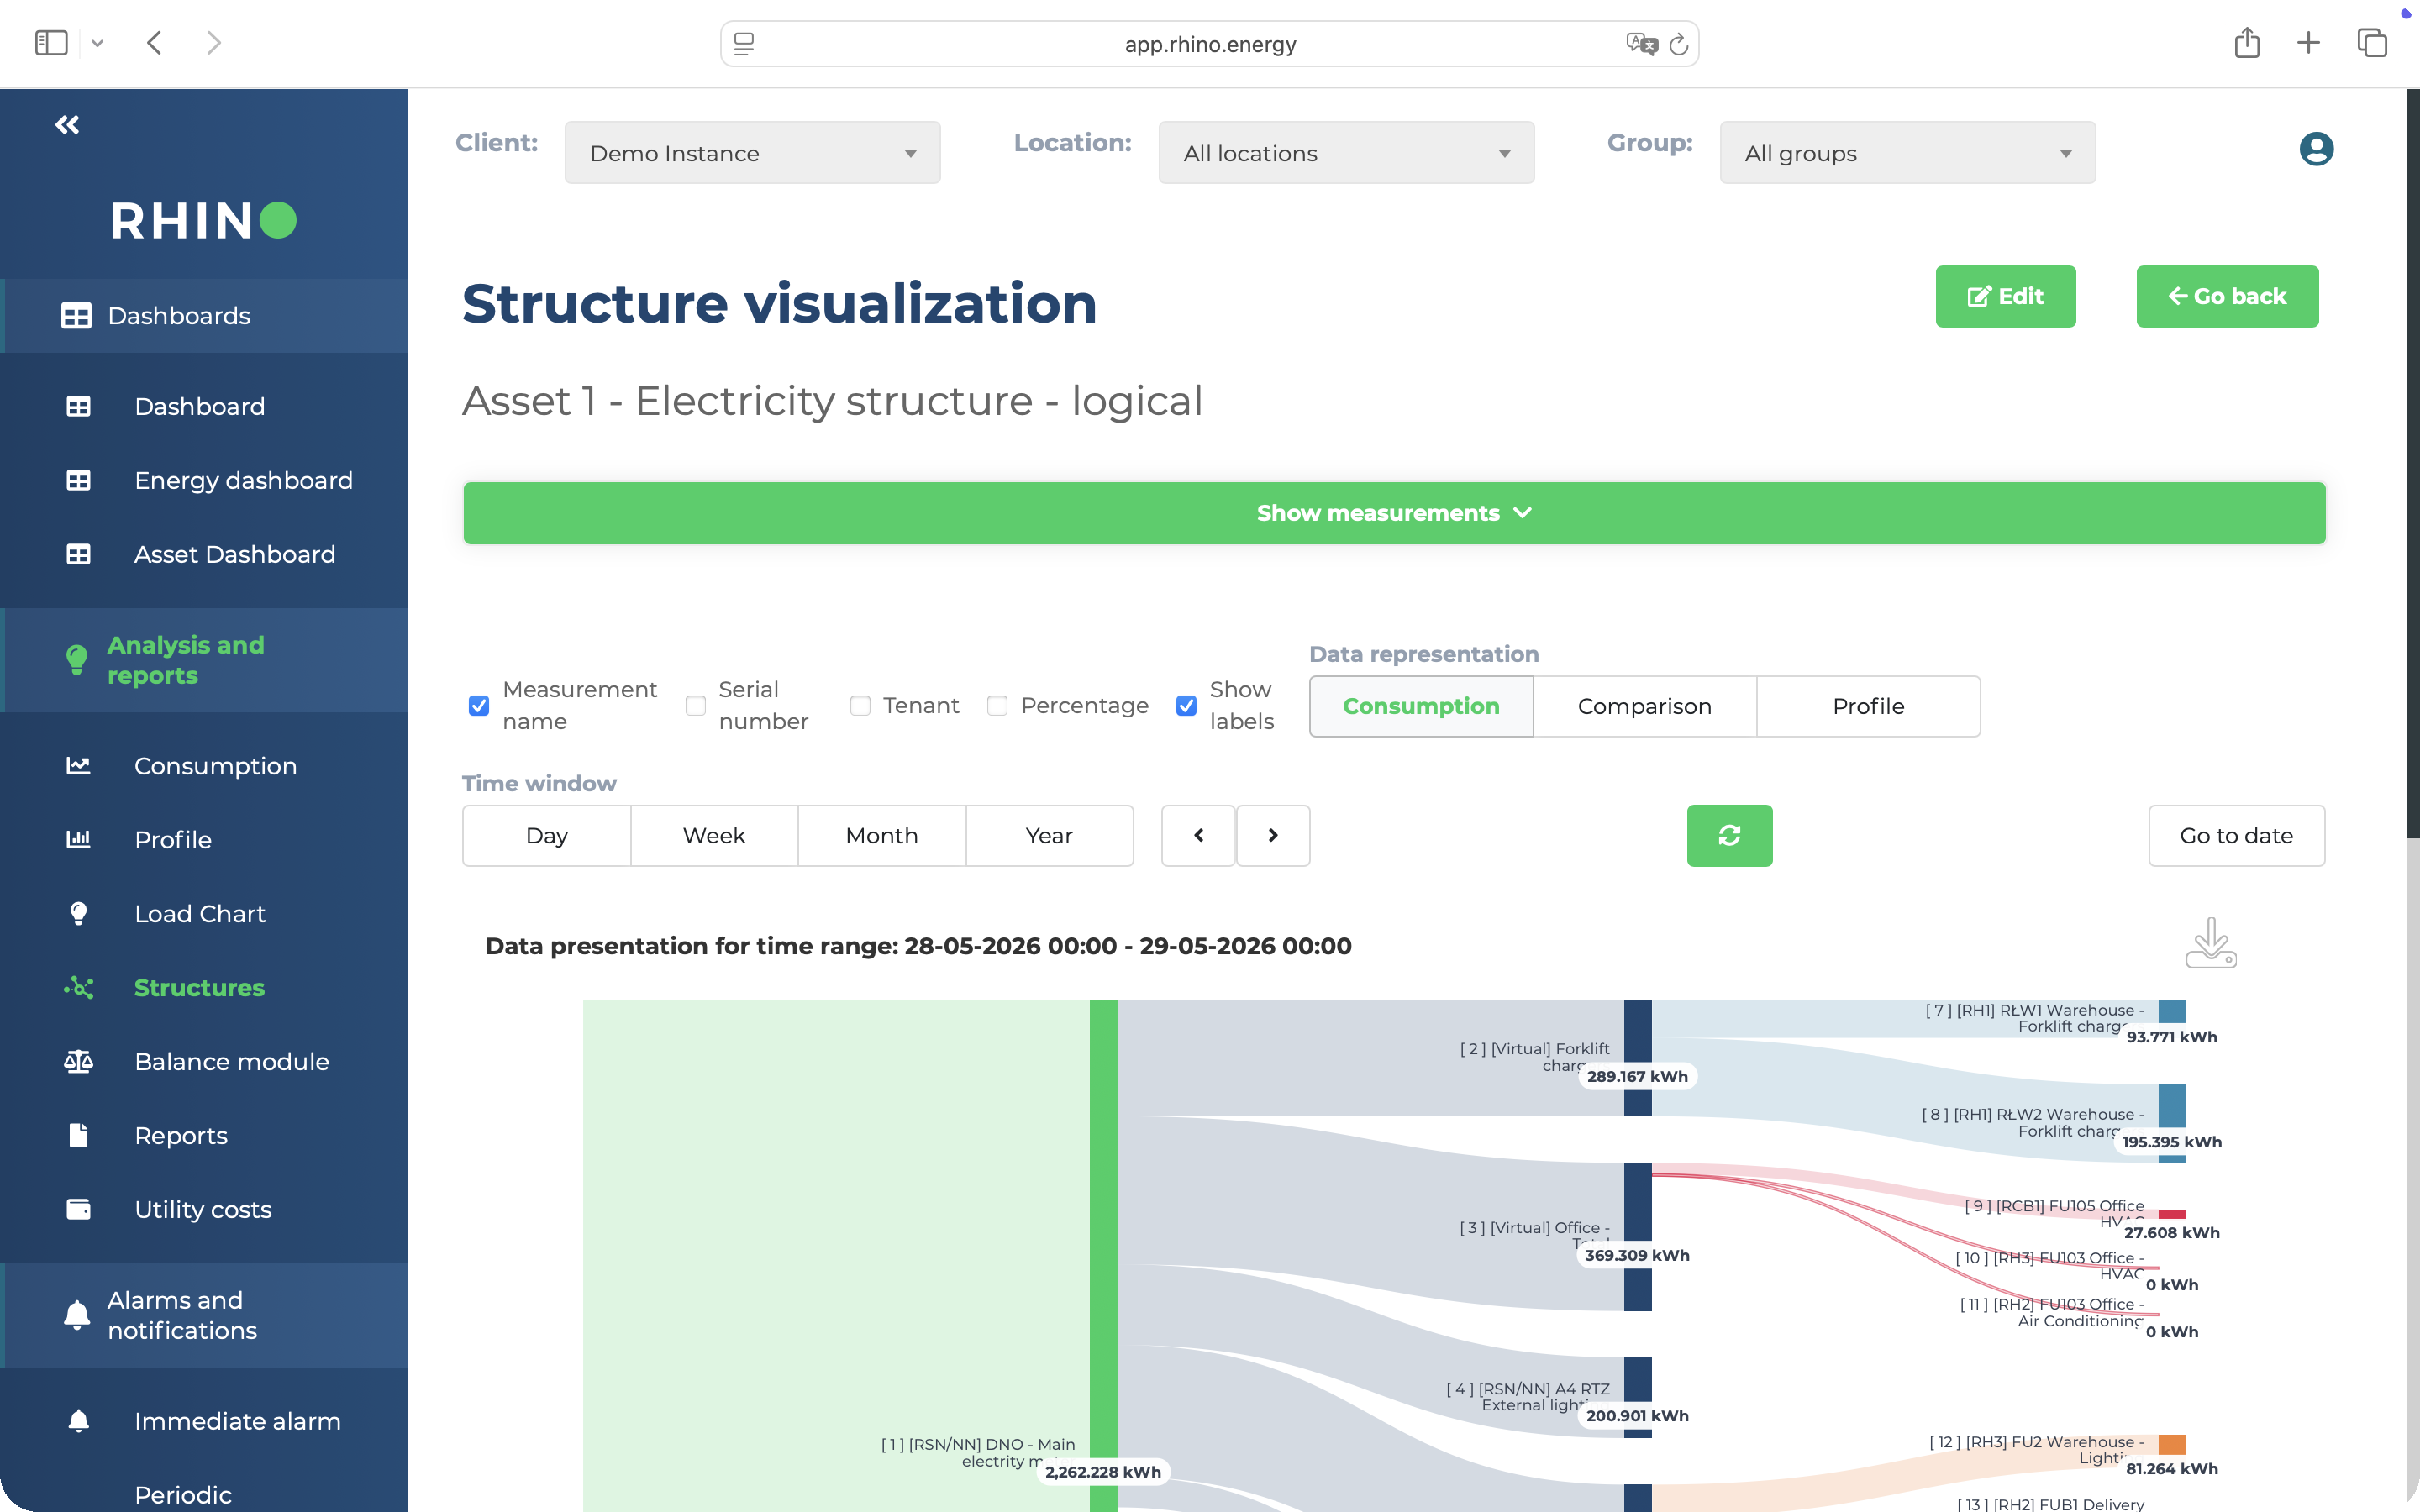
Task: Select Consumption data representation tab
Action: pyautogui.click(x=1421, y=706)
